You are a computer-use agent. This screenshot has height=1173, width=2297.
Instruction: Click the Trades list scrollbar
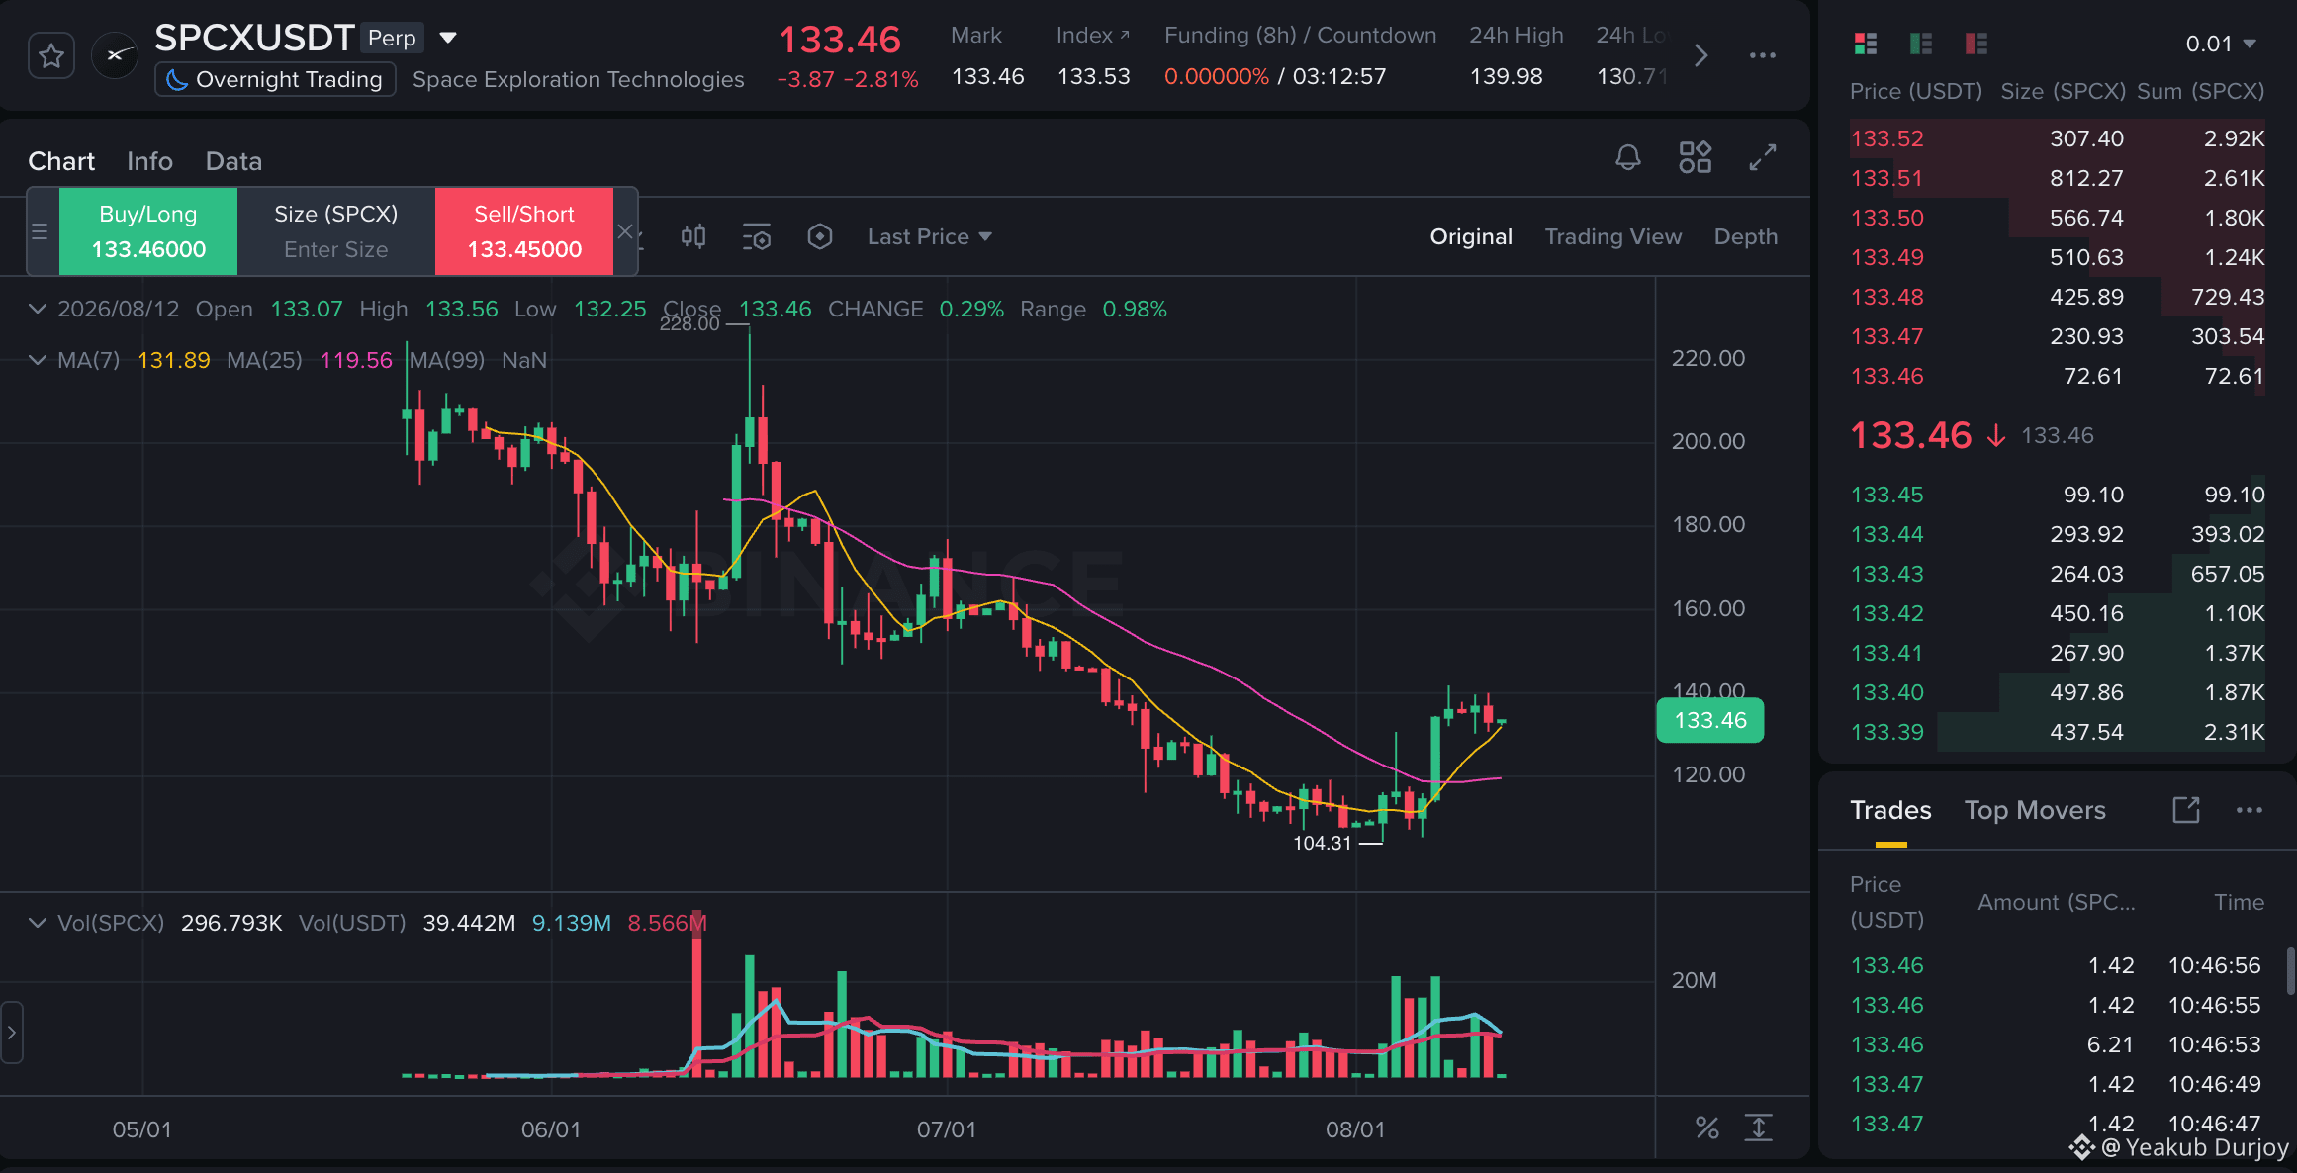pyautogui.click(x=2291, y=971)
